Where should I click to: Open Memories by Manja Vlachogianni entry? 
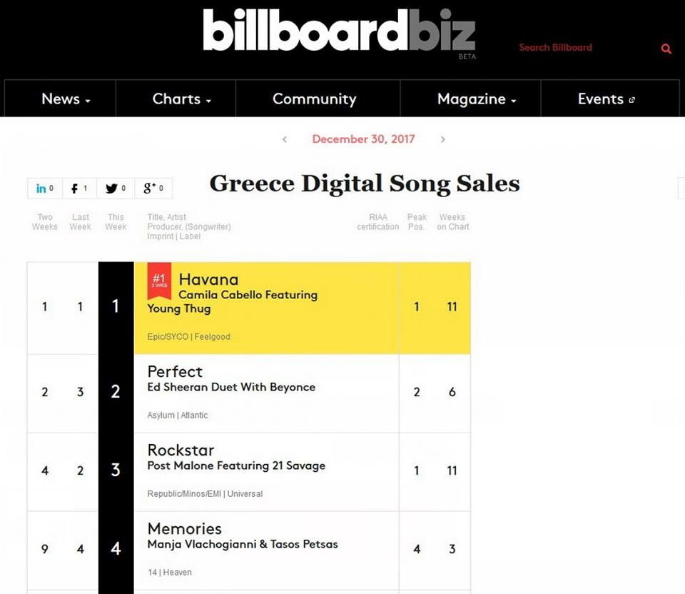click(x=243, y=536)
